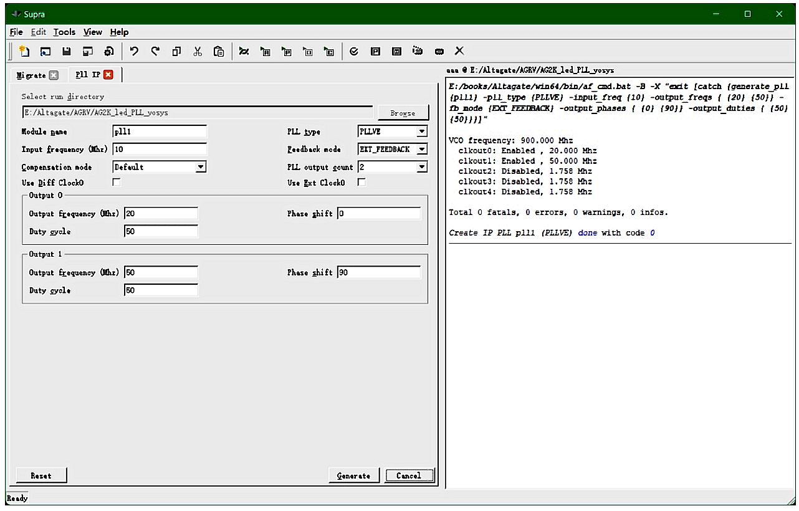Click the Reset button
799x511 pixels.
point(41,475)
